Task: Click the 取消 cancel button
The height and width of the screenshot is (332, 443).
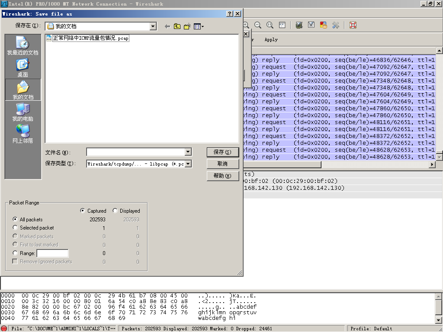Action: 223,164
